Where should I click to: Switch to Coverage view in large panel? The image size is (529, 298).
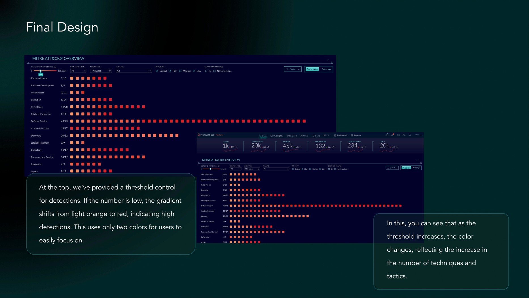pyautogui.click(x=326, y=69)
